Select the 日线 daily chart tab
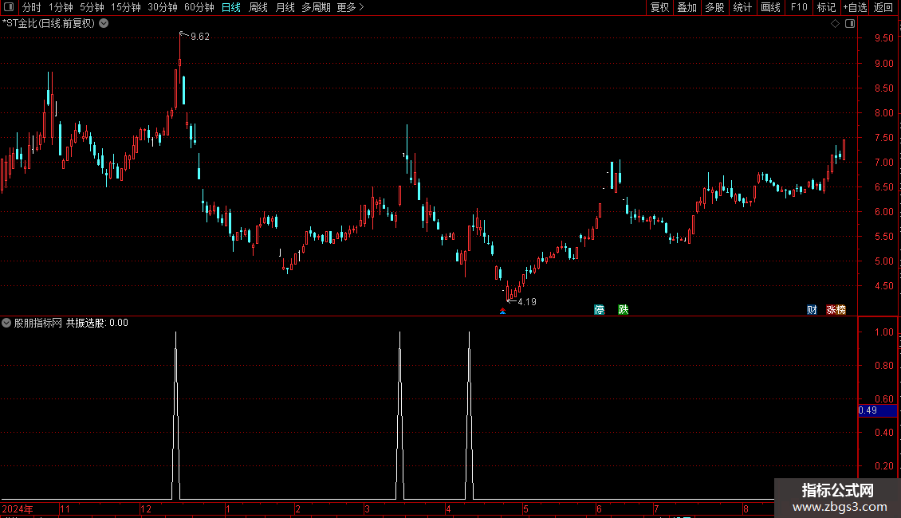The image size is (901, 518). click(x=231, y=7)
